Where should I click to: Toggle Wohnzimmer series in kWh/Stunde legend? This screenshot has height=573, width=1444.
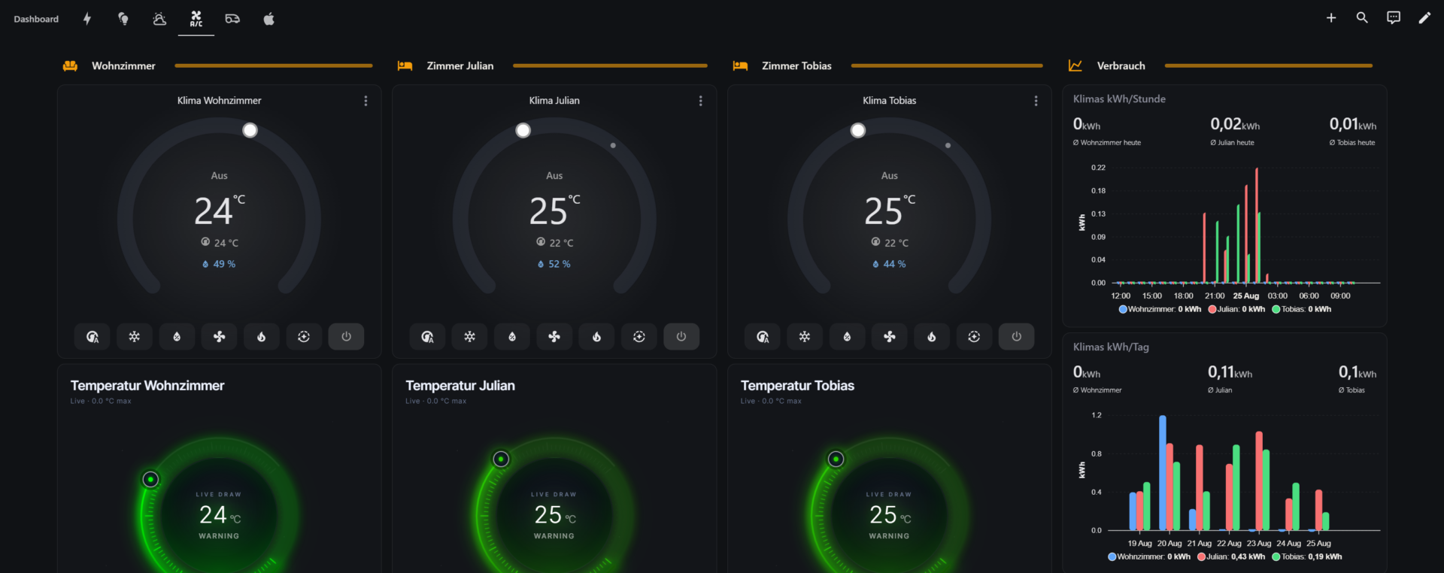[x=1160, y=309]
